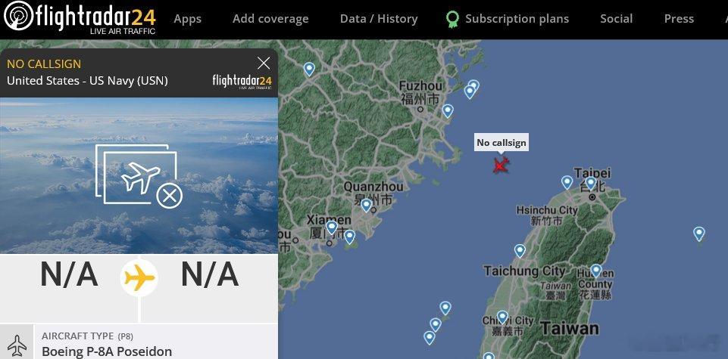
Task: Click the No callsign map label
Action: (501, 142)
